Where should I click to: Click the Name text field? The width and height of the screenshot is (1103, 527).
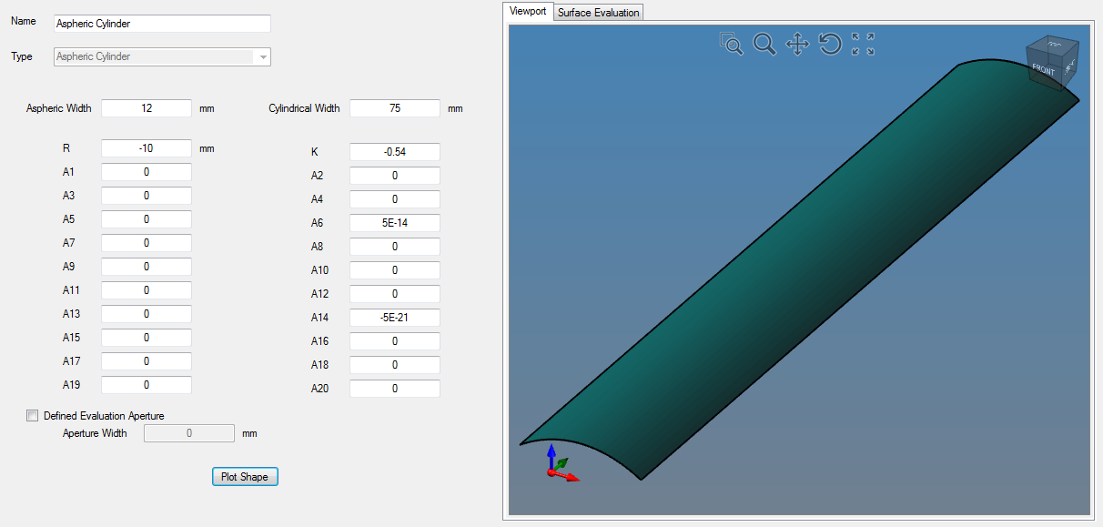tap(161, 23)
